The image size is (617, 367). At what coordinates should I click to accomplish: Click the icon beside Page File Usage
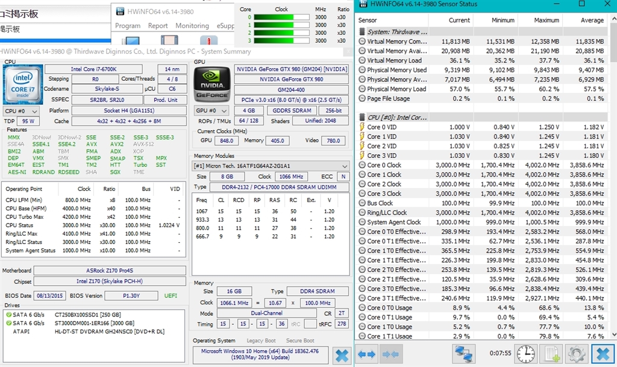pos(362,98)
